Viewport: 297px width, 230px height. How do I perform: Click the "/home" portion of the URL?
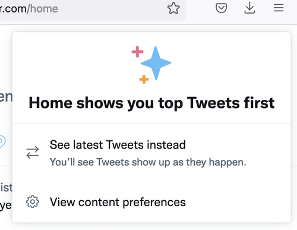43,9
